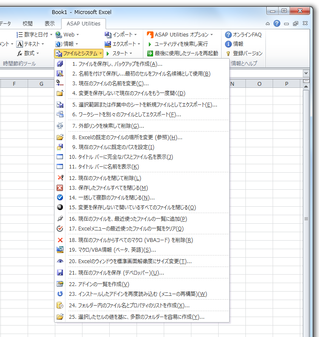Viewport: 319px width, 337px height.
Task: Open the 数字と日付 dropdown
Action: click(x=51, y=35)
